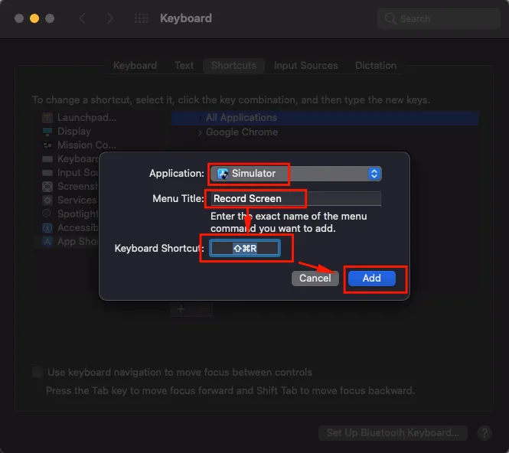Select Launchpad… in the shortcuts category list
Screen dimensions: 509x453
tap(86, 118)
